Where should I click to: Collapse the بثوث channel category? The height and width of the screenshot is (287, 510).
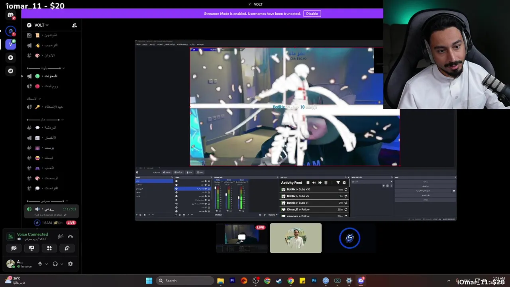point(46,68)
